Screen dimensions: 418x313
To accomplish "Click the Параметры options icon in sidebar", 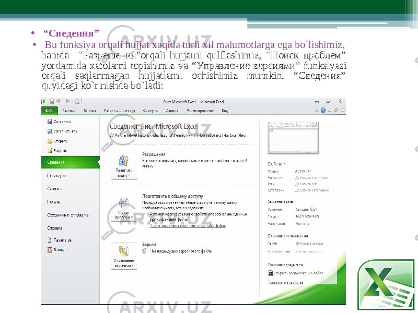I will 50,240.
